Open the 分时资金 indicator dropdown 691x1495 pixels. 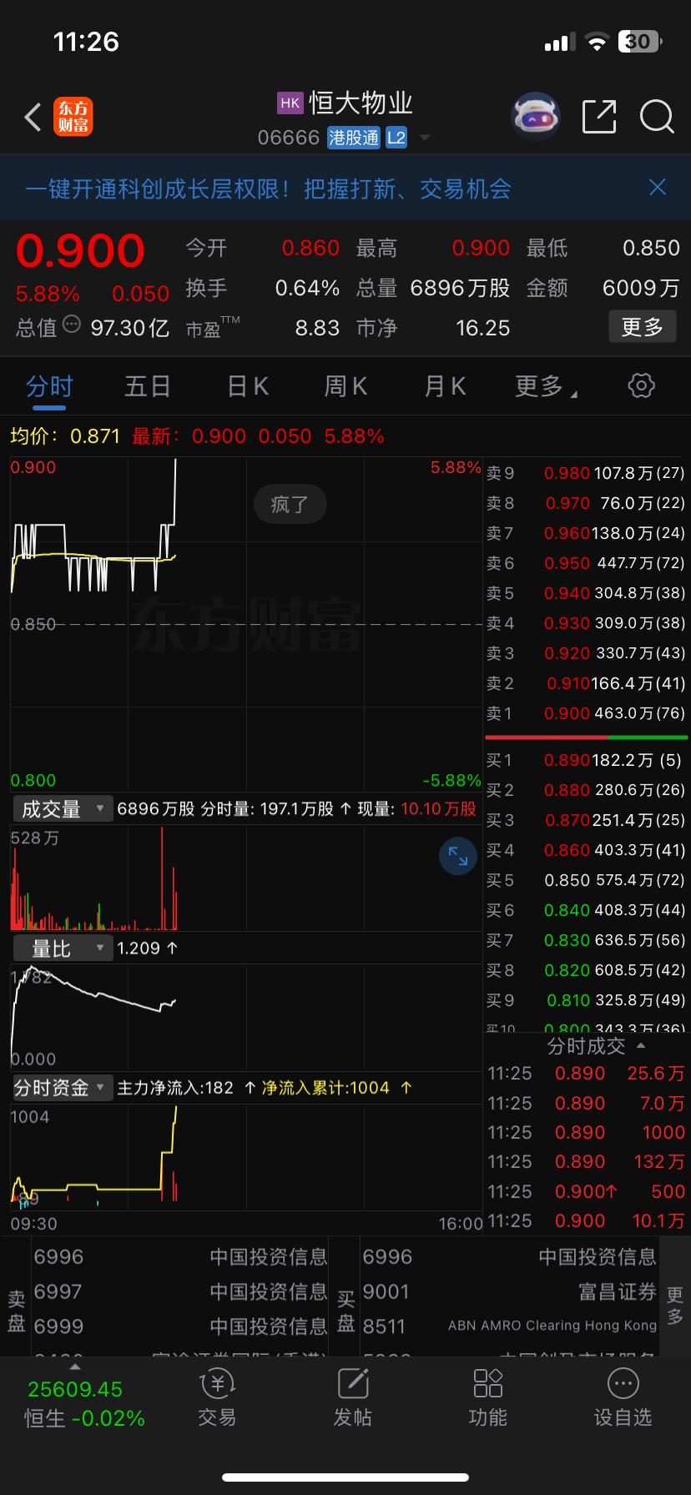click(x=63, y=1088)
